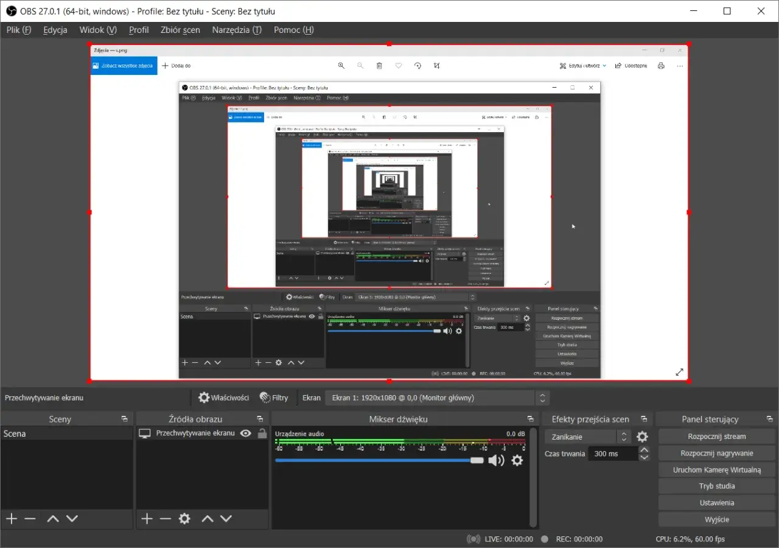Click Uruchom Kamerę Wirtualną button
Viewport: 779px width, 548px height.
717,469
